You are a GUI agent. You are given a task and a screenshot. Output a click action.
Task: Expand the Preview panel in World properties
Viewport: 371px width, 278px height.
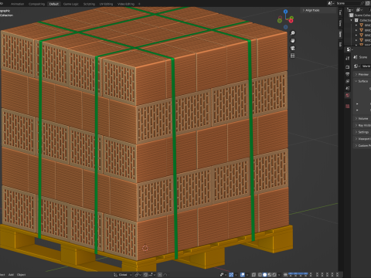click(x=362, y=74)
